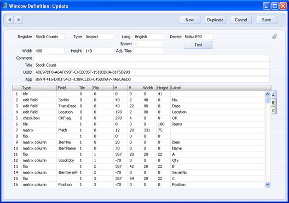Click the empty Comment field

(152, 58)
